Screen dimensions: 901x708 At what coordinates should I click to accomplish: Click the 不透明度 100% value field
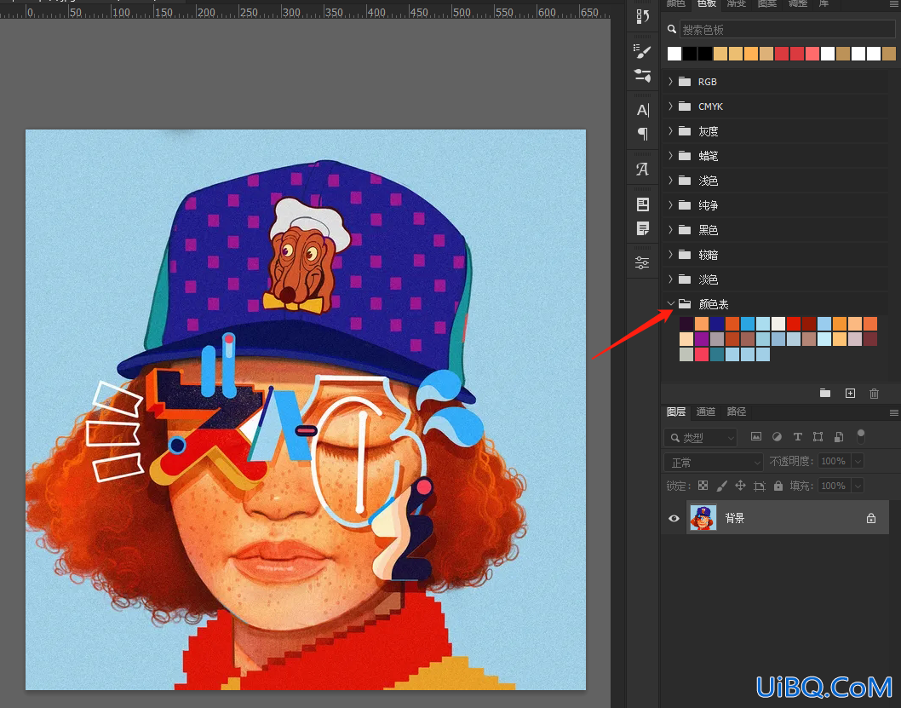pyautogui.click(x=834, y=461)
